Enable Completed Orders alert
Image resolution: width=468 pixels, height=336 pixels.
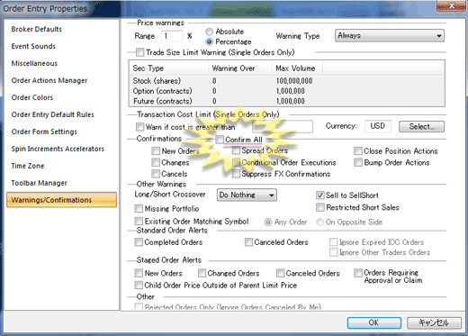pos(139,242)
